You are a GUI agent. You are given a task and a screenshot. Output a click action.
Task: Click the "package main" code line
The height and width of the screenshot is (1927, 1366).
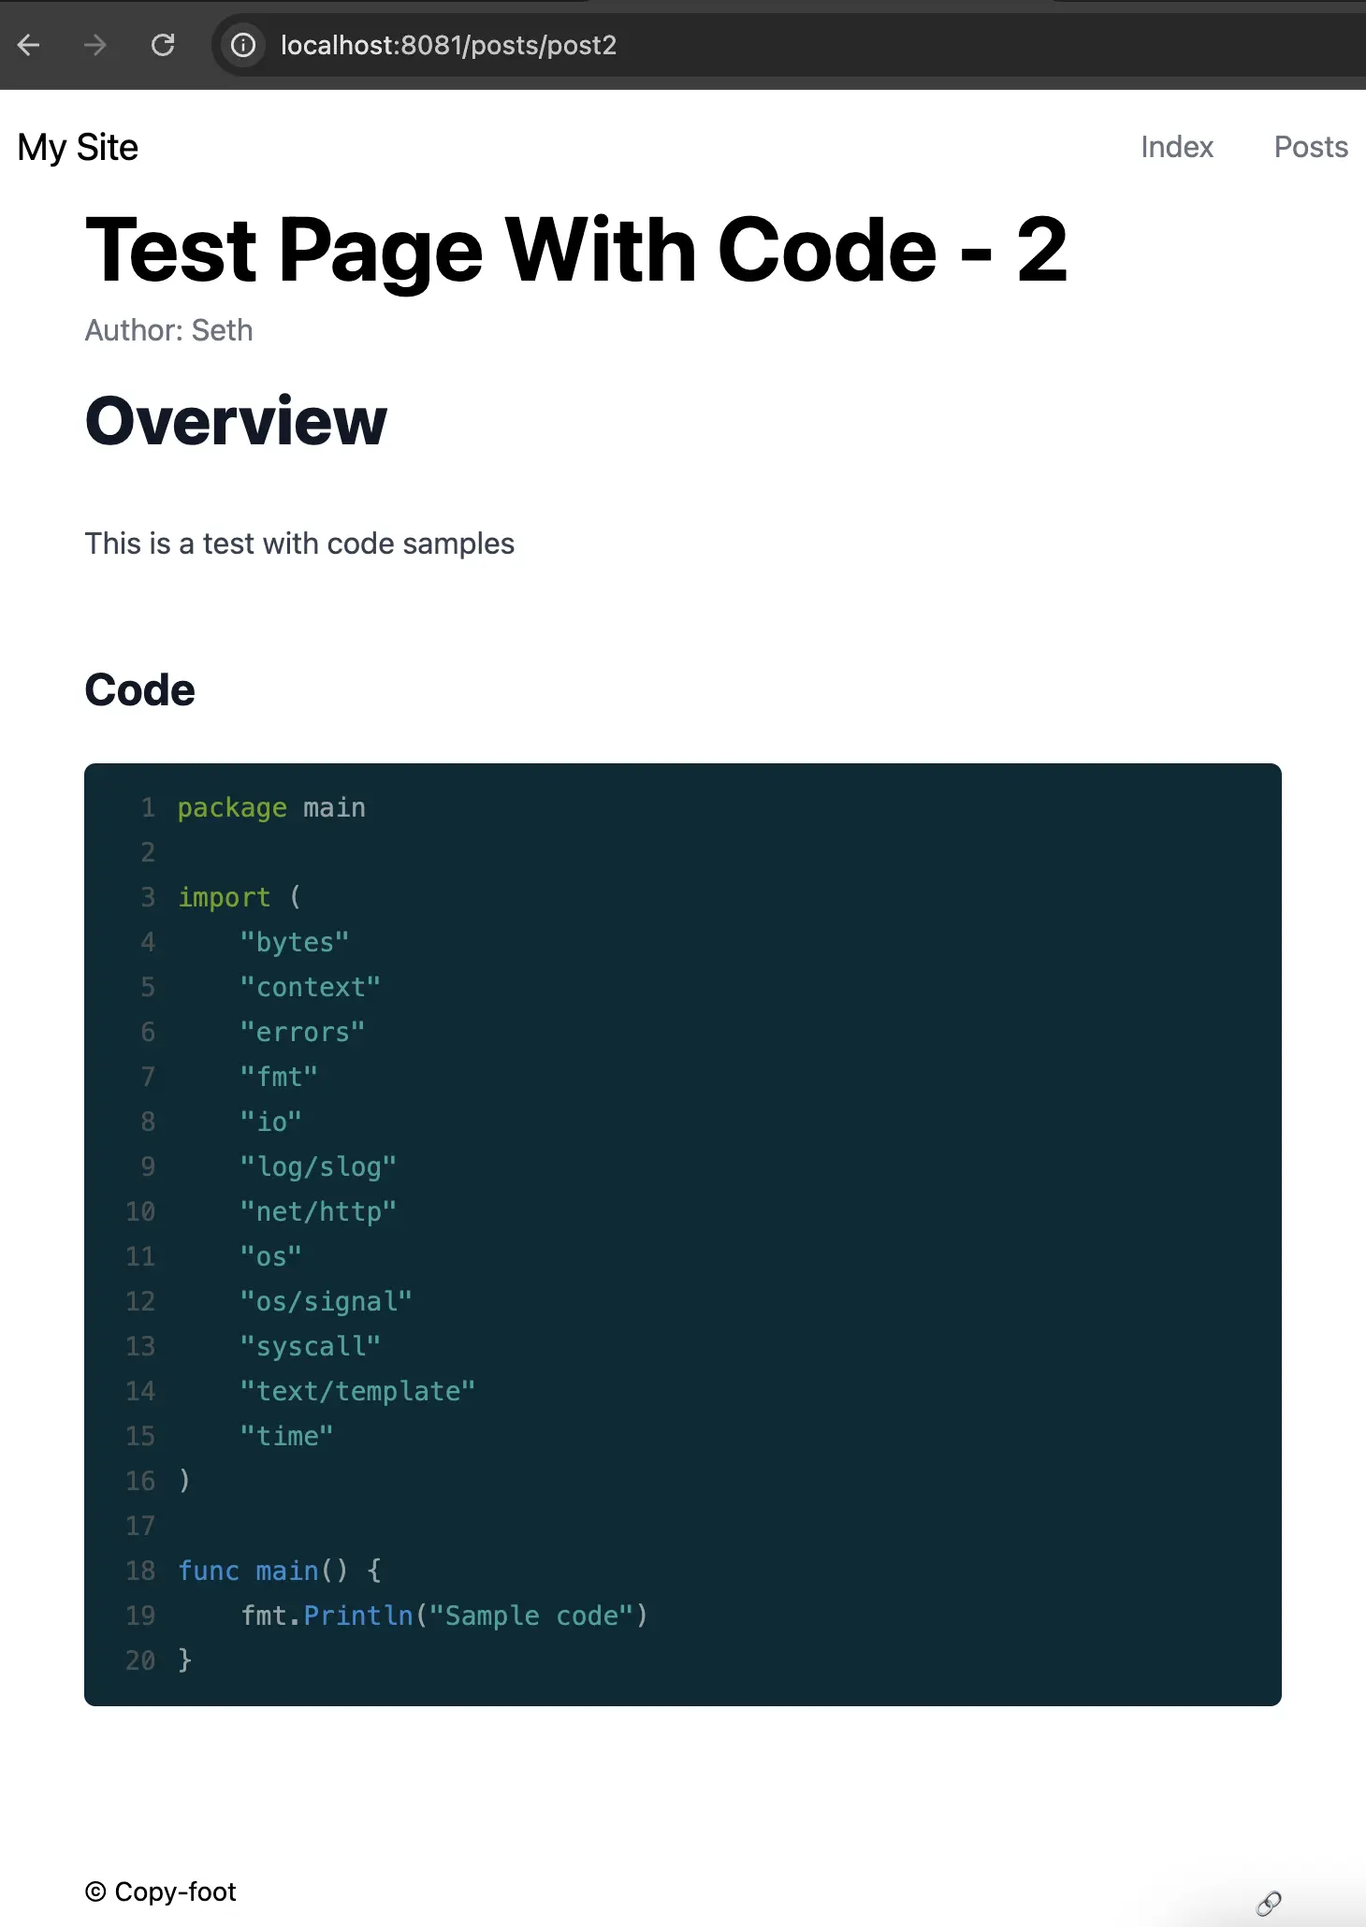tap(271, 807)
